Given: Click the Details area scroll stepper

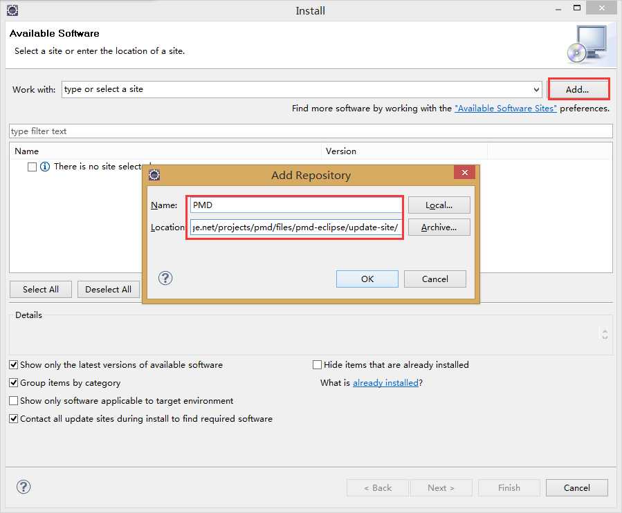Looking at the screenshot, I should (605, 334).
